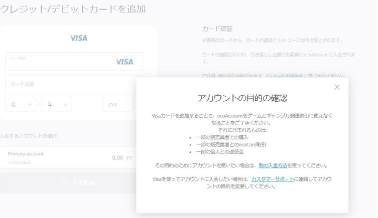Image resolution: width=378 pixels, height=218 pixels.
Task: Click the VISA icon inside card number field
Action: 124,62
